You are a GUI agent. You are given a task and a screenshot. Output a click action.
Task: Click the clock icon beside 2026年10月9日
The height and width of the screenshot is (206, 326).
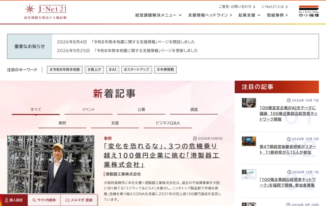click(195, 138)
